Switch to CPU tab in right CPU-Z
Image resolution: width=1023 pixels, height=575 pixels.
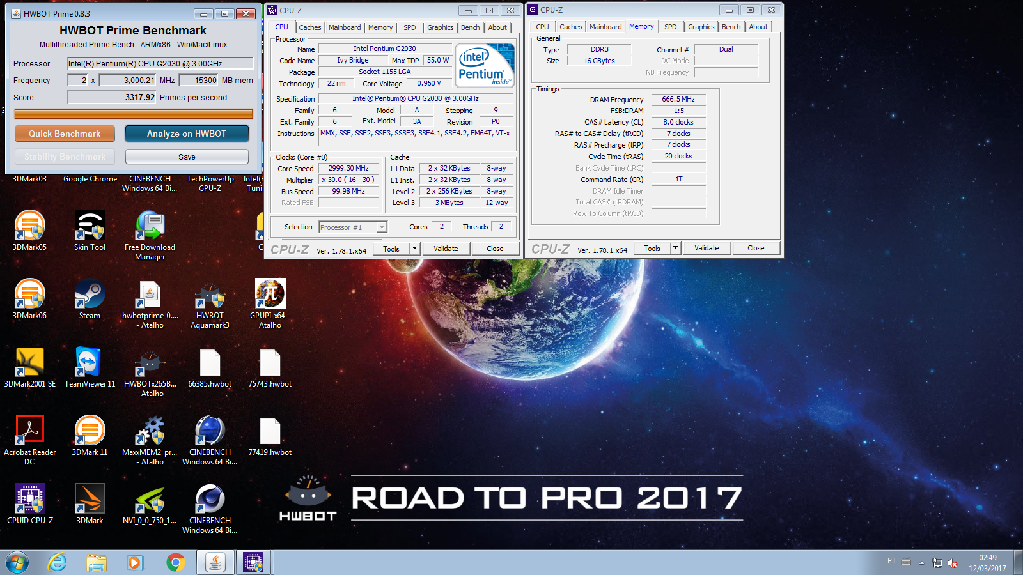pyautogui.click(x=542, y=27)
